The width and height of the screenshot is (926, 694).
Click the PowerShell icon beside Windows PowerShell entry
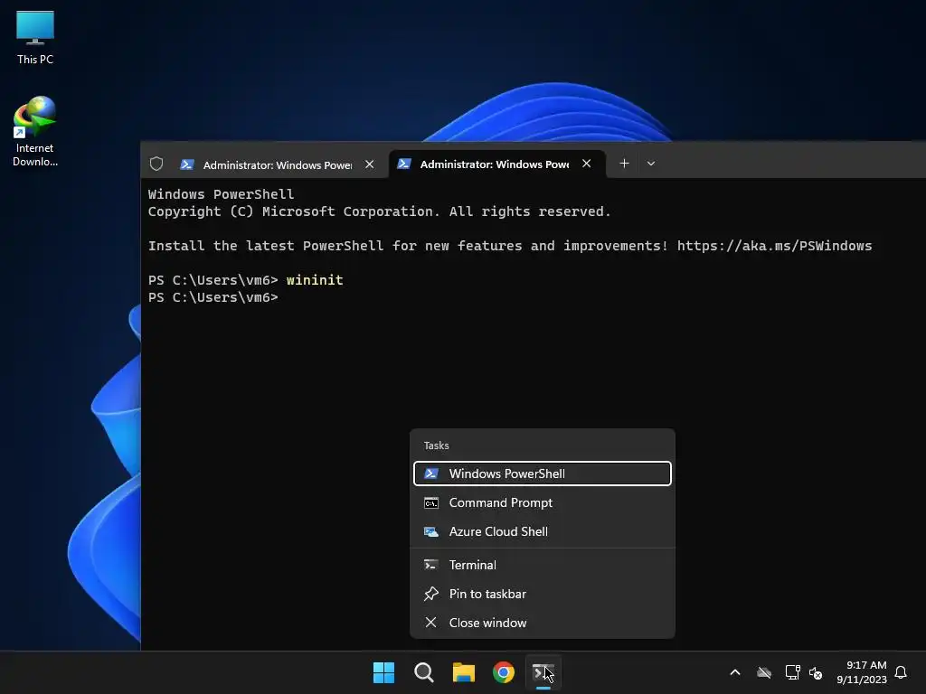[431, 474]
